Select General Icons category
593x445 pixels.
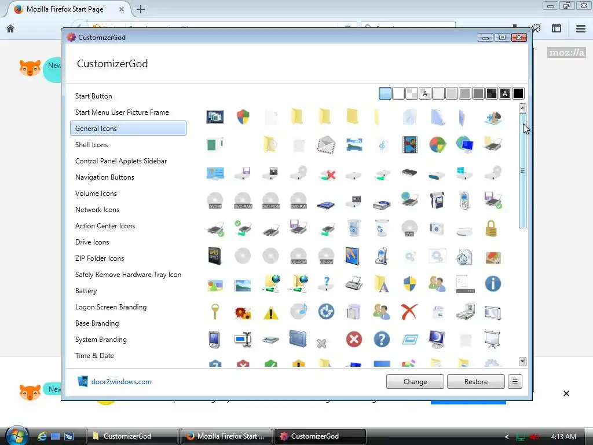coord(128,128)
